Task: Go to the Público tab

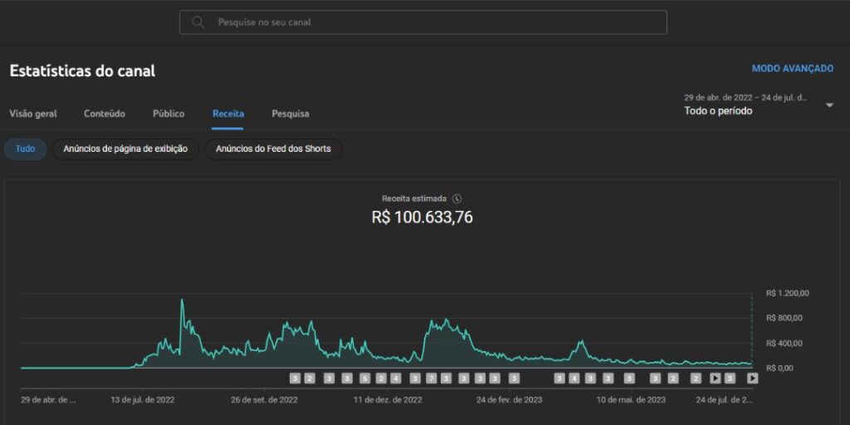Action: (169, 114)
